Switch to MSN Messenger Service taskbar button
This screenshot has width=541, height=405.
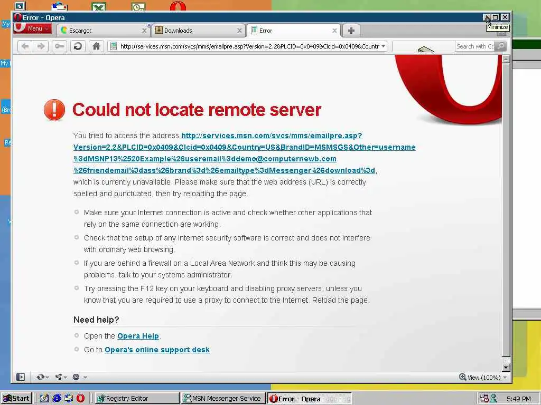pyautogui.click(x=222, y=399)
